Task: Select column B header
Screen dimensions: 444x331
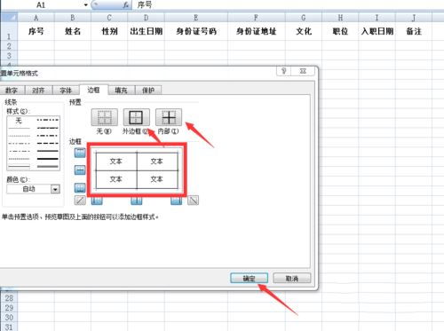Action: tap(73, 18)
